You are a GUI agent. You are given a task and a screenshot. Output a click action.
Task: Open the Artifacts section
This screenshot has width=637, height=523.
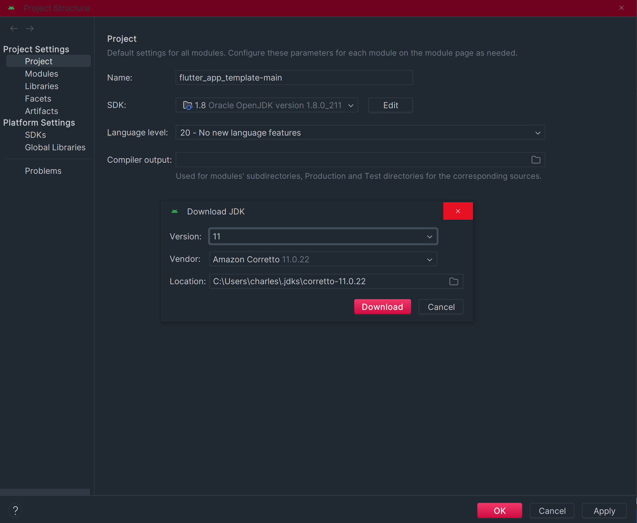click(x=42, y=111)
